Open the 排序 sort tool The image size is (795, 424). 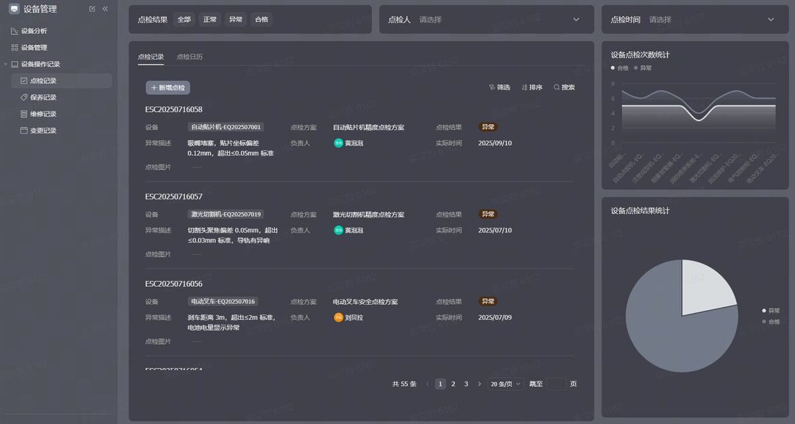coord(532,87)
